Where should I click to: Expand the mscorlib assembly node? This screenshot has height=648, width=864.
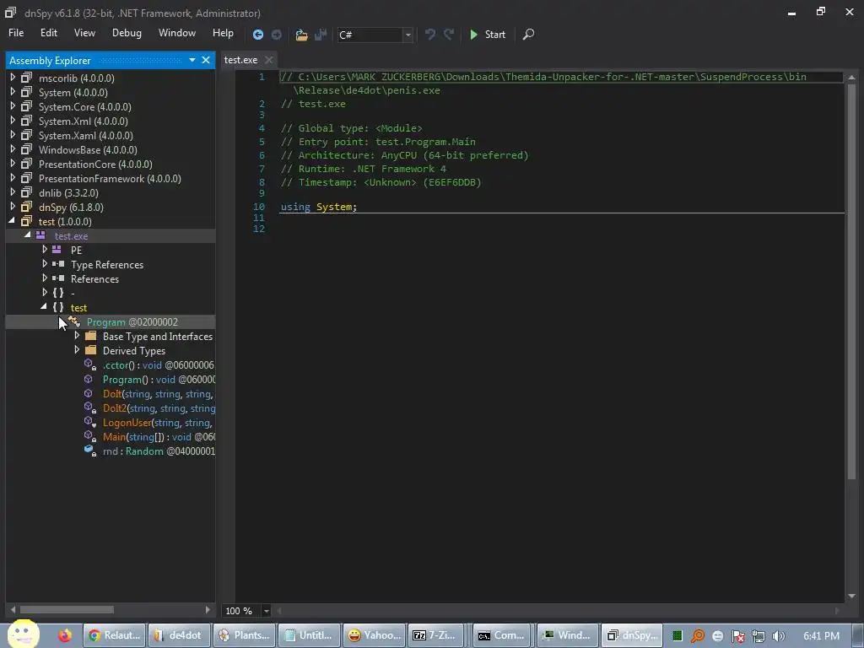coord(13,78)
